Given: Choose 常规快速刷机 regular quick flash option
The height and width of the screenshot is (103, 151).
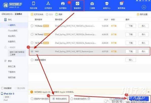Looking at the screenshot, I should click(54, 99).
